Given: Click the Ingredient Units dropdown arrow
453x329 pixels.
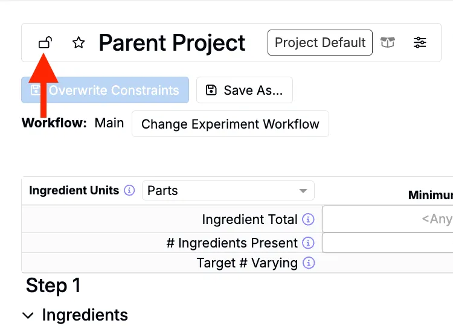Looking at the screenshot, I should (x=303, y=191).
